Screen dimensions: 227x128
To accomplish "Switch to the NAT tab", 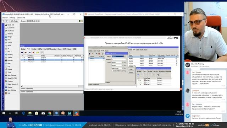I will coord(65,49).
